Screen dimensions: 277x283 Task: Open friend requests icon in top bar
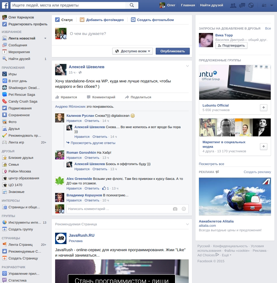pos(233,5)
